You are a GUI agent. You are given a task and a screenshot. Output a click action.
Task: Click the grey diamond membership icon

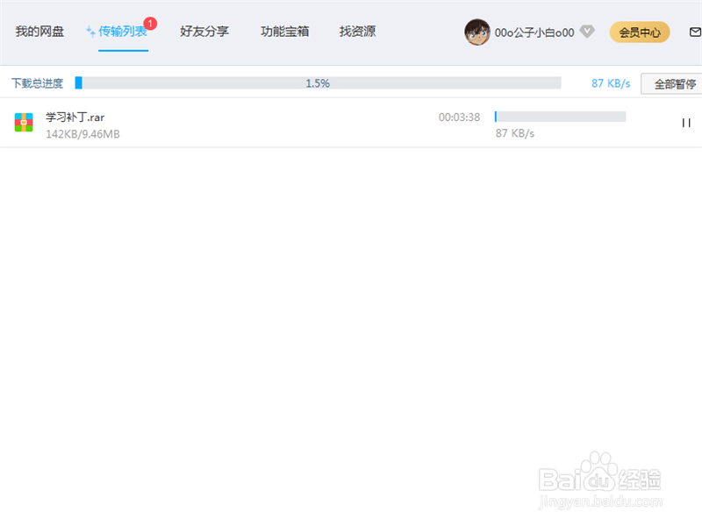coord(587,32)
